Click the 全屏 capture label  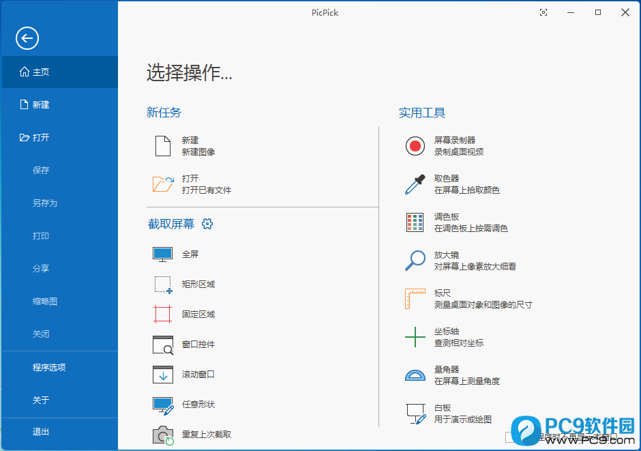coord(190,254)
